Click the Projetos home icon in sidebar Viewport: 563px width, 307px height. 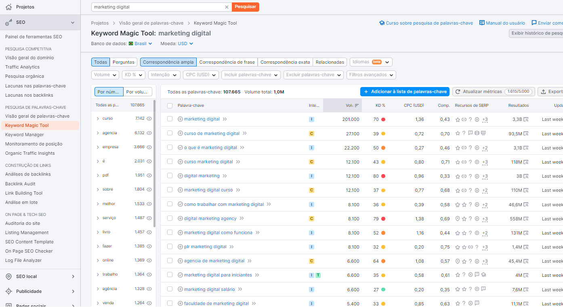[x=8, y=7]
